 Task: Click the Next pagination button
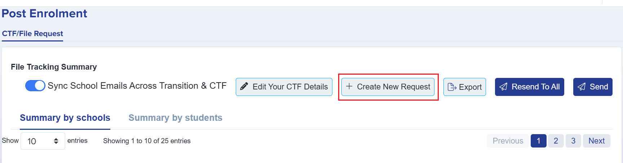(596, 141)
